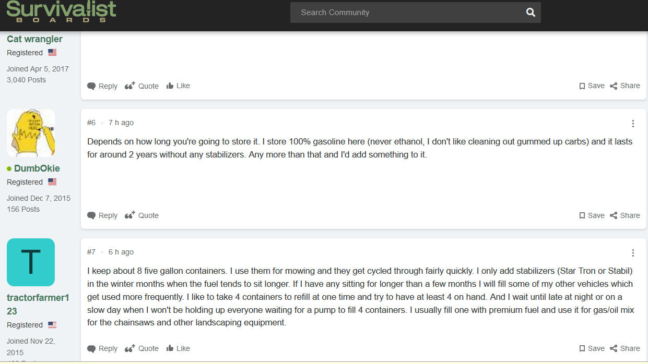
Task: Quote tractorfarmer123's post #7
Action: pyautogui.click(x=142, y=348)
